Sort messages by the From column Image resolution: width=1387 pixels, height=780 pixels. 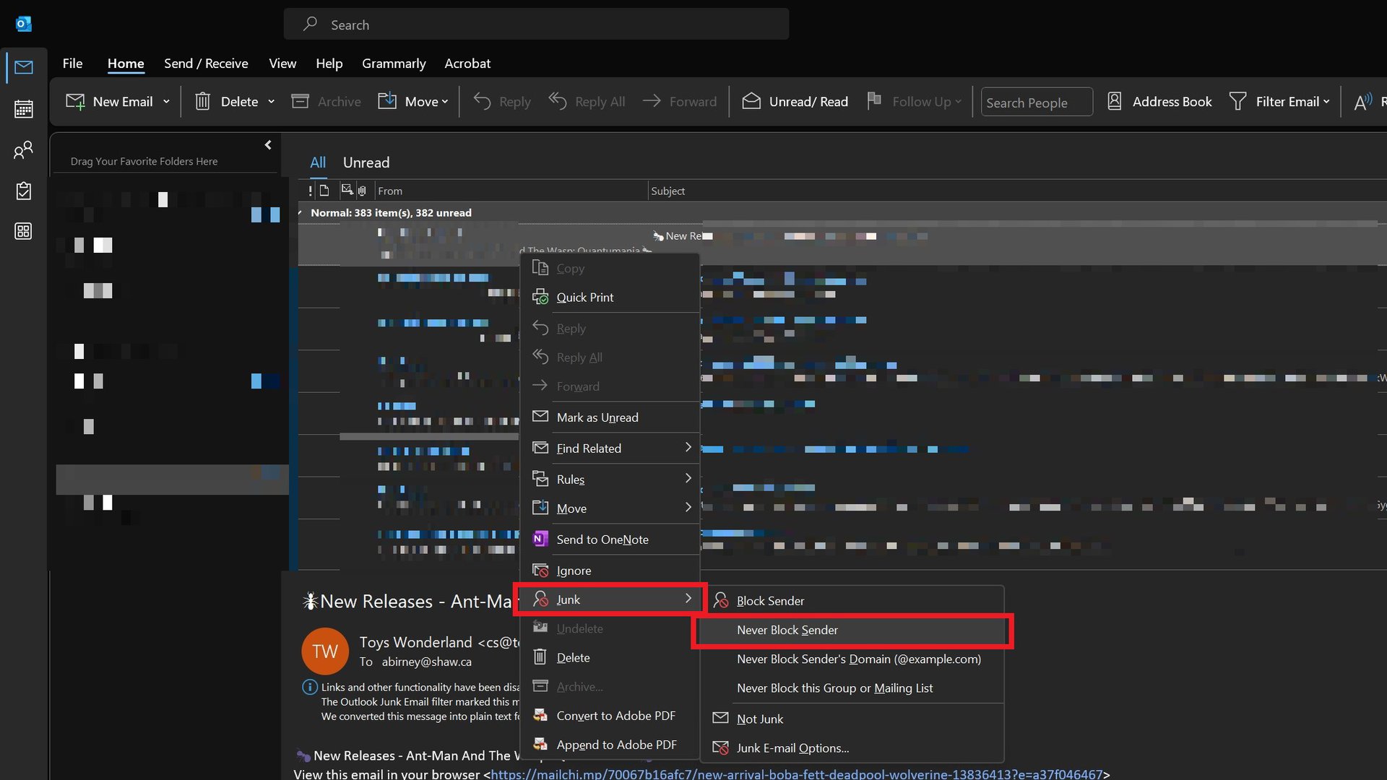point(511,191)
